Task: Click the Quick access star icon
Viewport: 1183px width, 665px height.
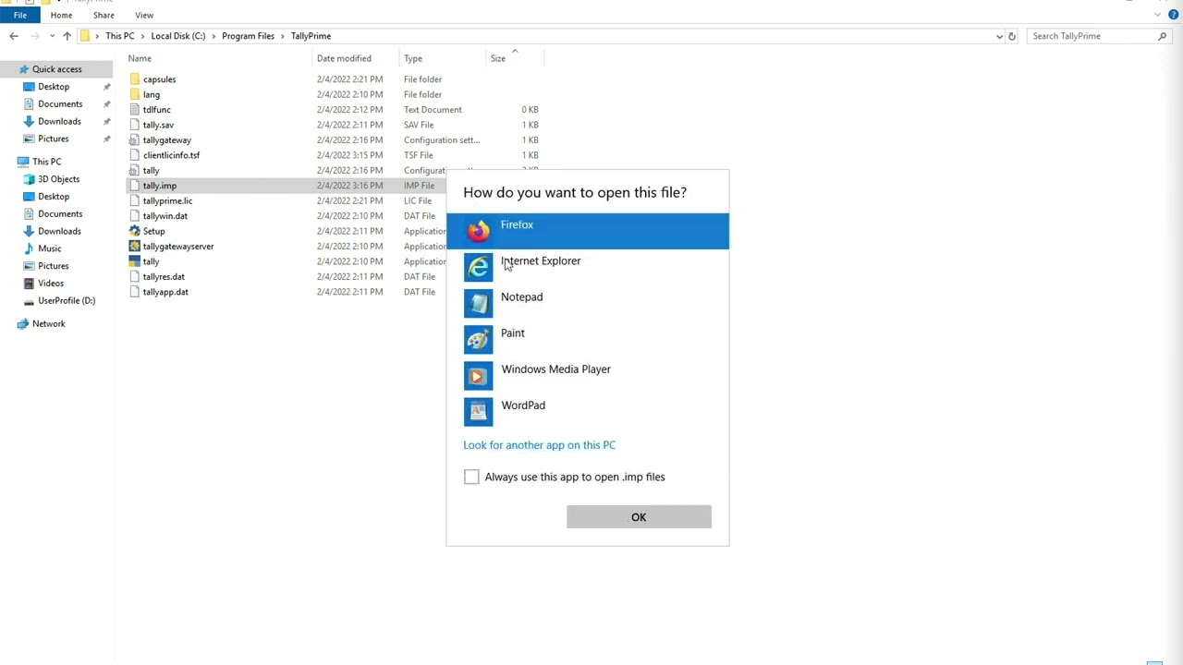Action: click(23, 69)
